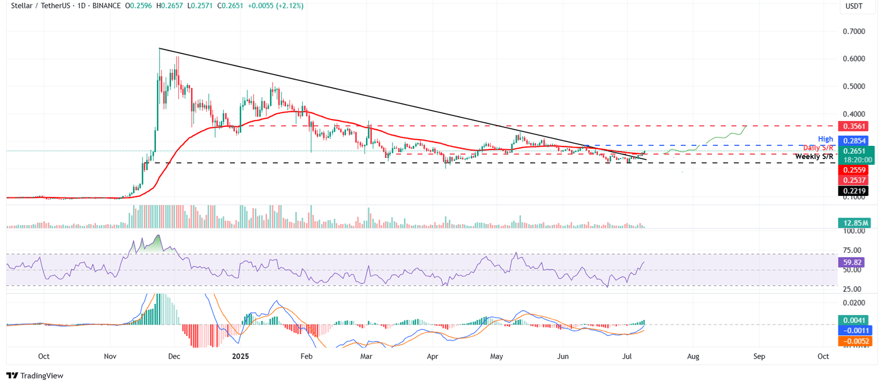Select the Daily S/R label

[x=817, y=148]
